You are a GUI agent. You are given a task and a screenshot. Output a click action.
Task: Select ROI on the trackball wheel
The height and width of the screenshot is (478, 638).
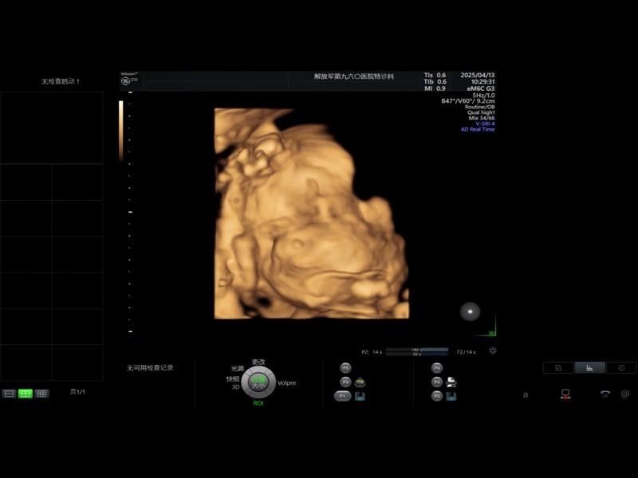click(x=258, y=403)
